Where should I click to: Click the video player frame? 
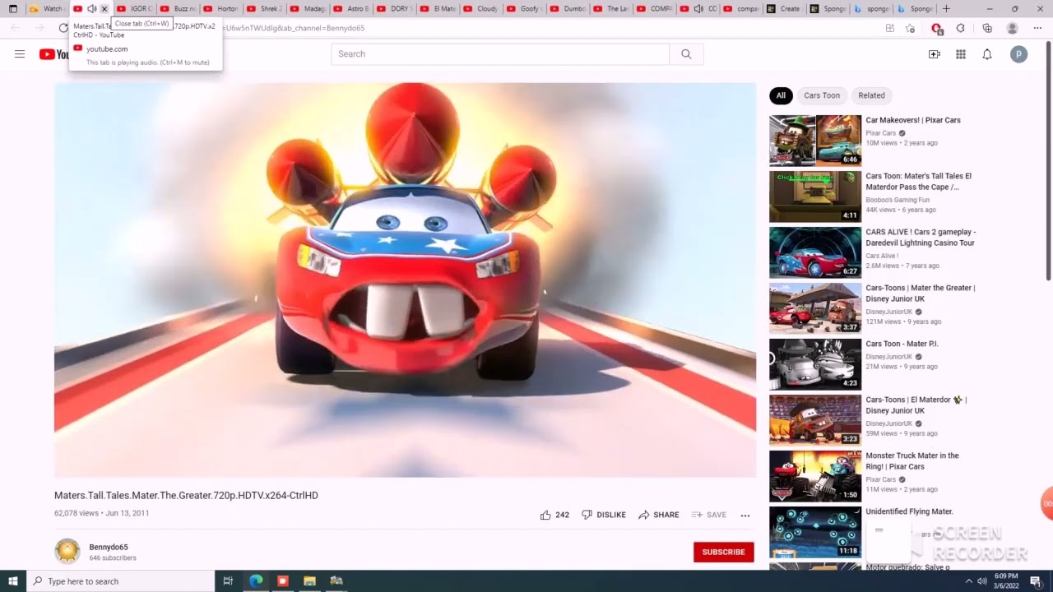(x=405, y=280)
